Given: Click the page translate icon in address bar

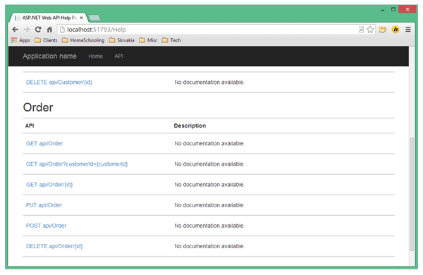Looking at the screenshot, I should click(361, 30).
